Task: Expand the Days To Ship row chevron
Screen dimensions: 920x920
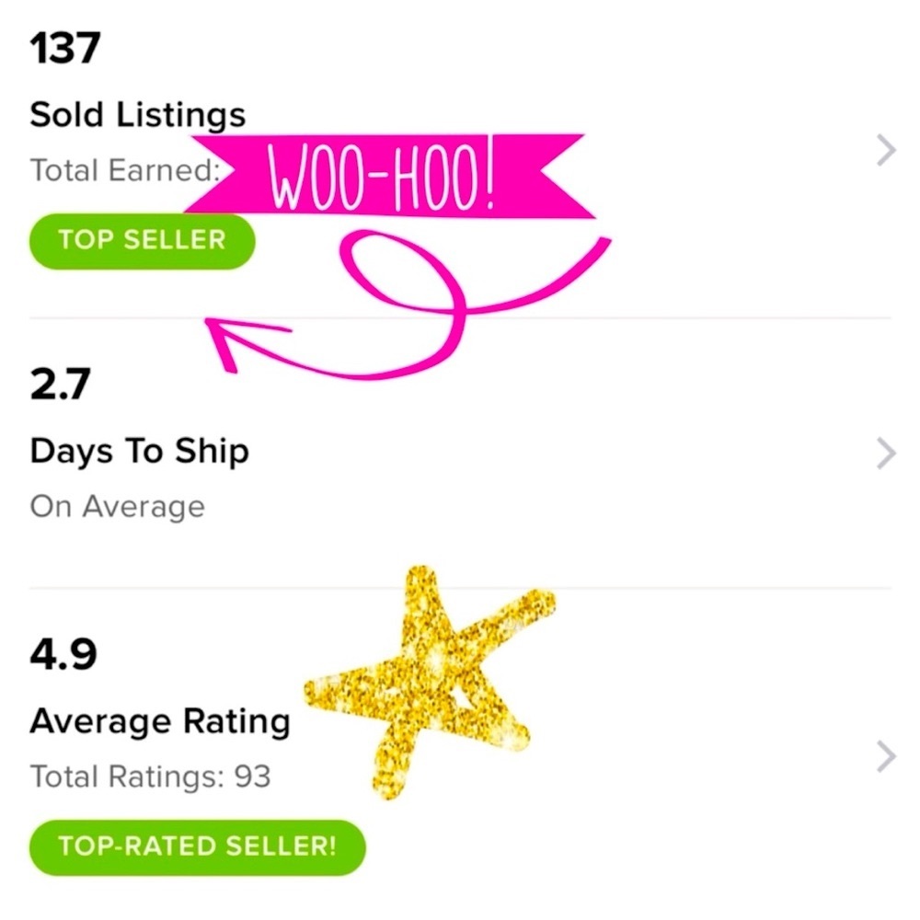Action: [x=885, y=452]
